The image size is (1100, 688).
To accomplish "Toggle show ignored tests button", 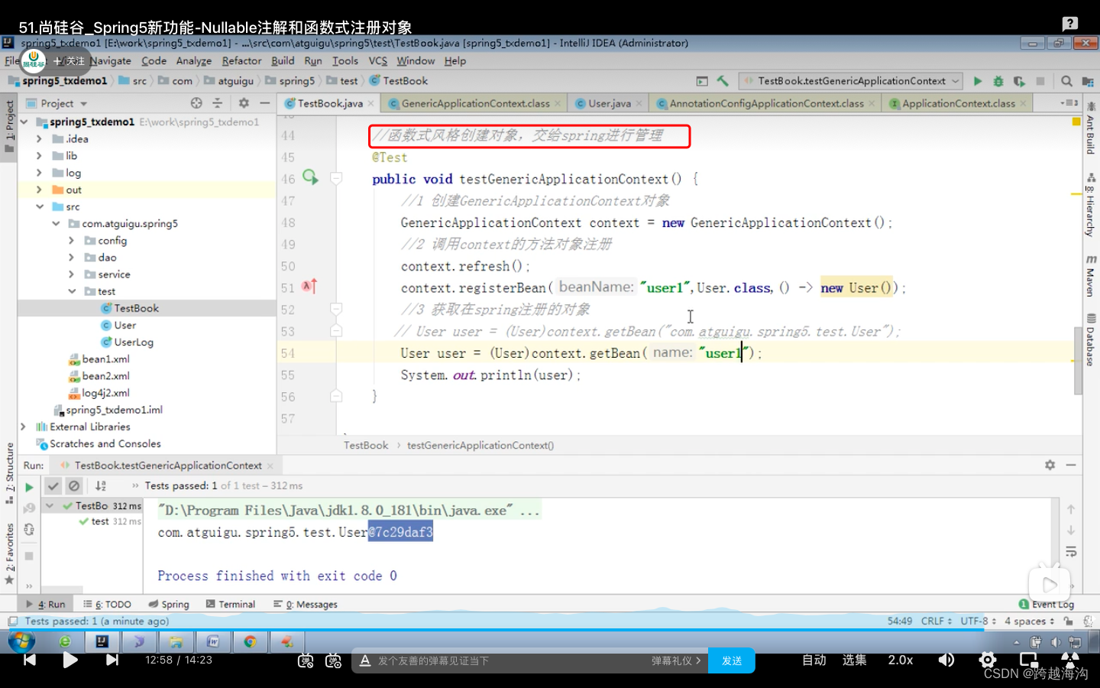I will tap(74, 486).
